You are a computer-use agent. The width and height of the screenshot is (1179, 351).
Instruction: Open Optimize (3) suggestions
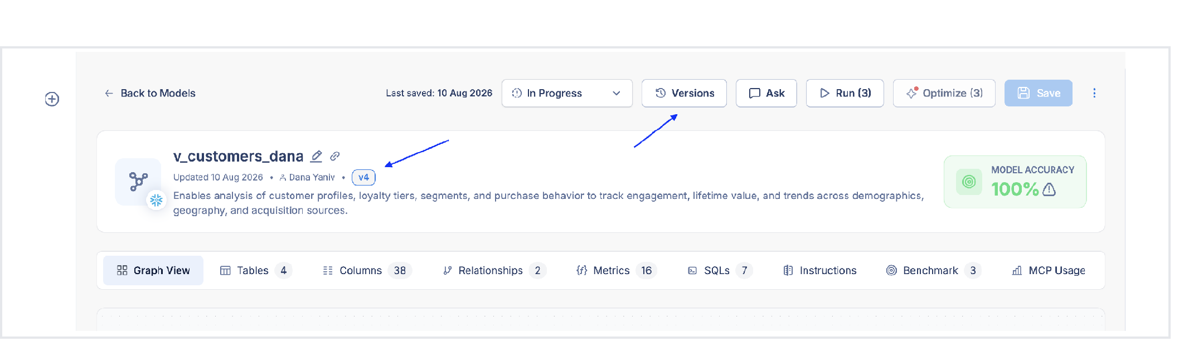pyautogui.click(x=944, y=93)
